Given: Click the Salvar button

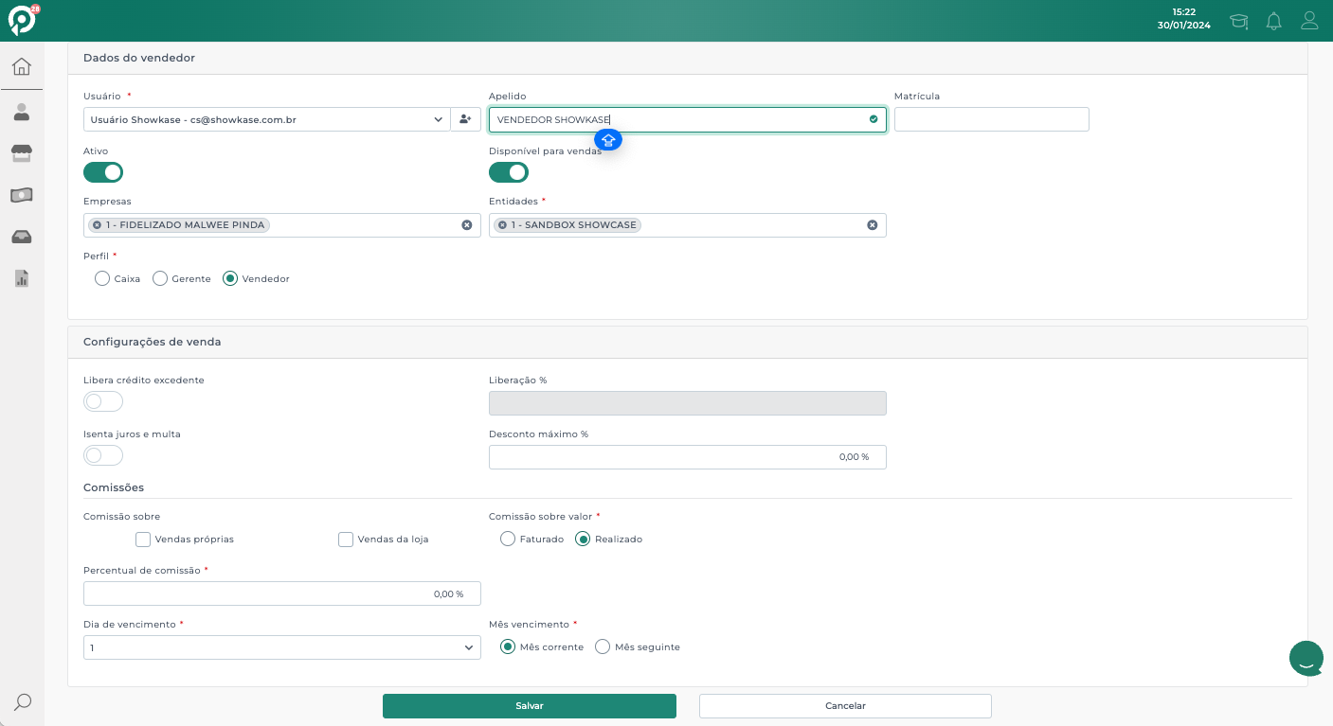Looking at the screenshot, I should pyautogui.click(x=529, y=706).
